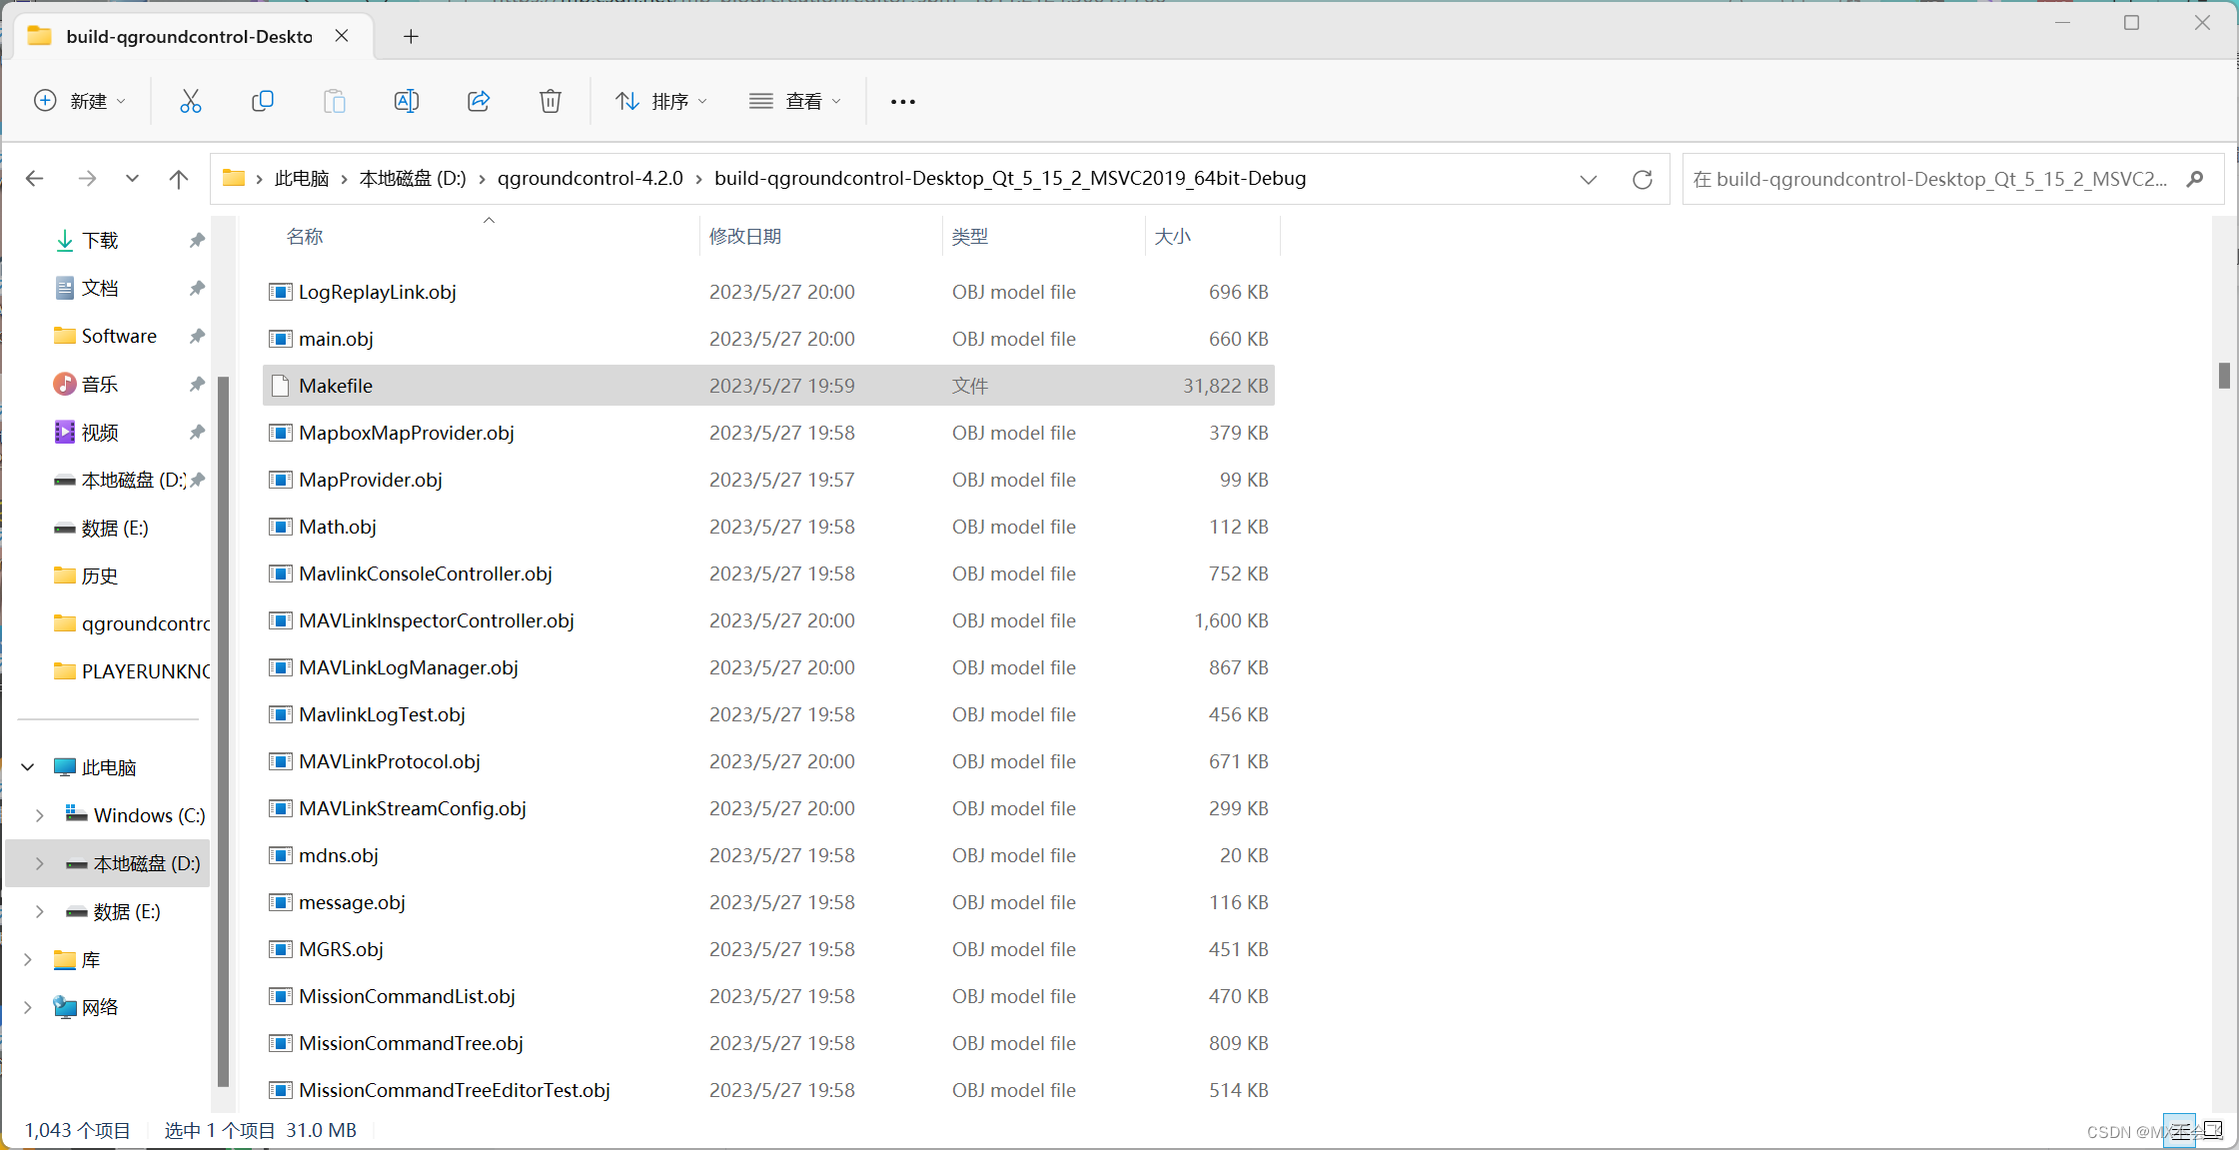The image size is (2239, 1150).
Task: Unpin 下载 from quick access
Action: (197, 240)
